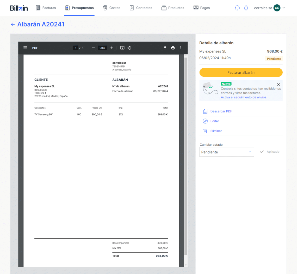Click the support headset icon

coord(237,8)
